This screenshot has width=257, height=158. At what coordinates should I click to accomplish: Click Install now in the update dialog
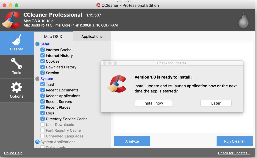pyautogui.click(x=153, y=103)
